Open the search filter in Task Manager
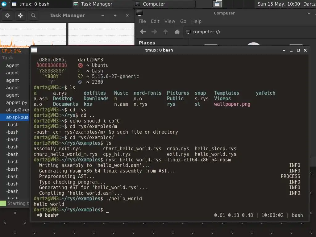Image resolution: width=316 pixels, height=237 pixels. pyautogui.click(x=33, y=15)
